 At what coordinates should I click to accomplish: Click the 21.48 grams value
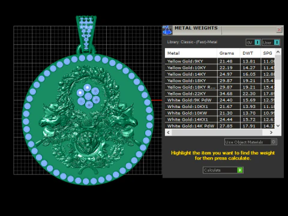[226, 61]
